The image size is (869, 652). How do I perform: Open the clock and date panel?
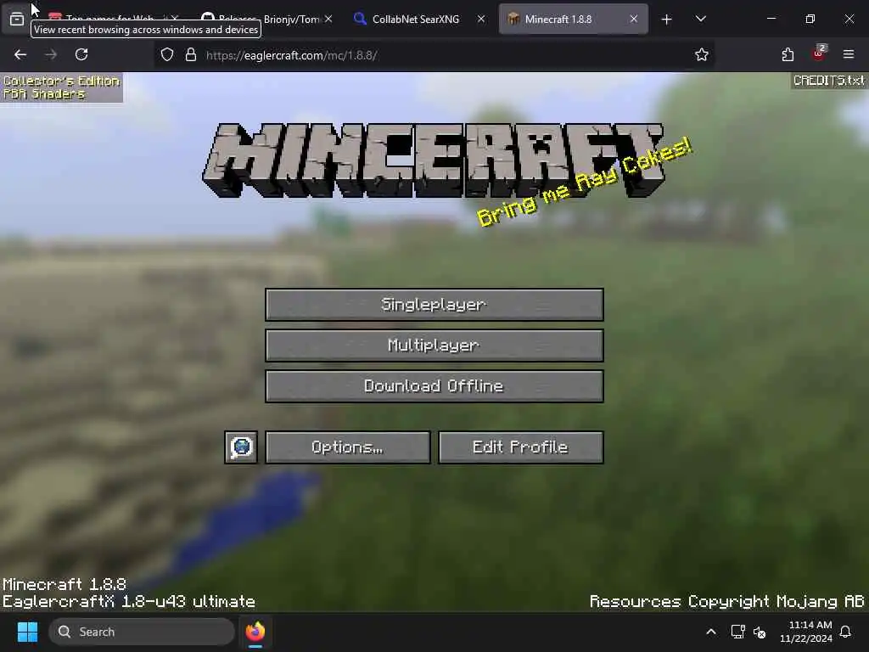pos(806,632)
